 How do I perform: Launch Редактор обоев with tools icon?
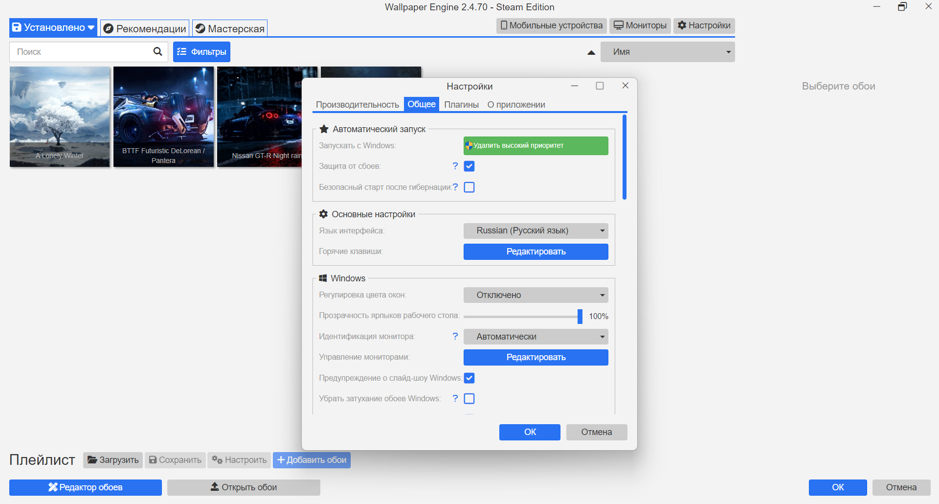(x=86, y=487)
